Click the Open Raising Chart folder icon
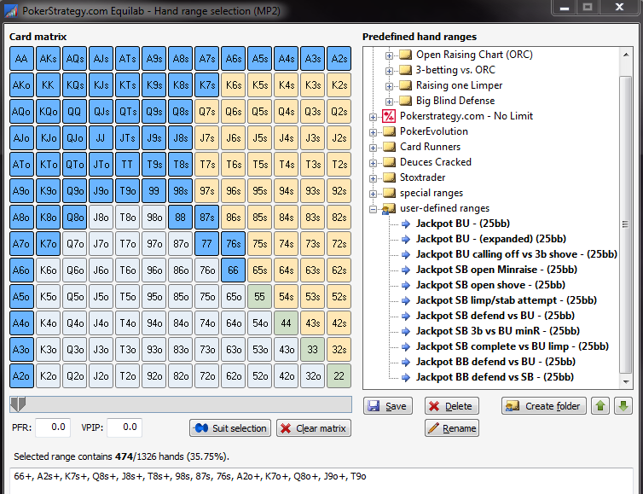This screenshot has width=643, height=494. (405, 55)
